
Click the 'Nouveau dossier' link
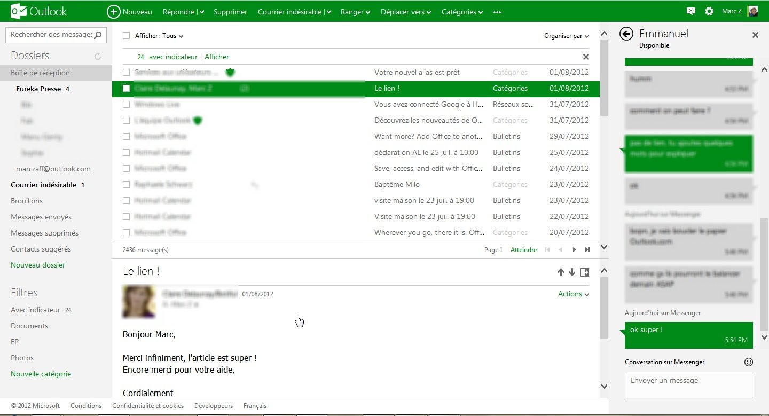pyautogui.click(x=38, y=265)
